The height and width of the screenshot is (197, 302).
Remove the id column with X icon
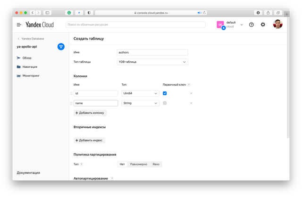(191, 93)
